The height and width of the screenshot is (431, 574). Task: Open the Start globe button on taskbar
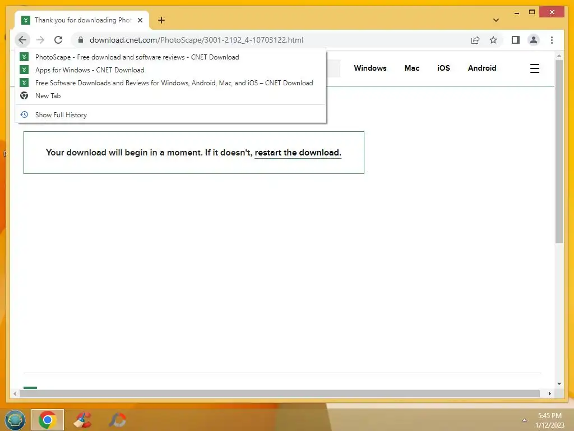pos(15,420)
